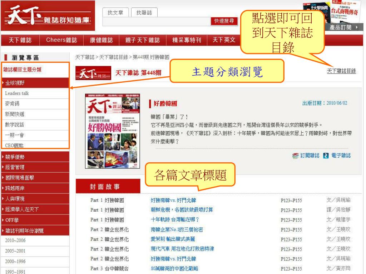Expand the 國際現場直擊 category
This screenshot has height=274, width=366.
[35, 178]
